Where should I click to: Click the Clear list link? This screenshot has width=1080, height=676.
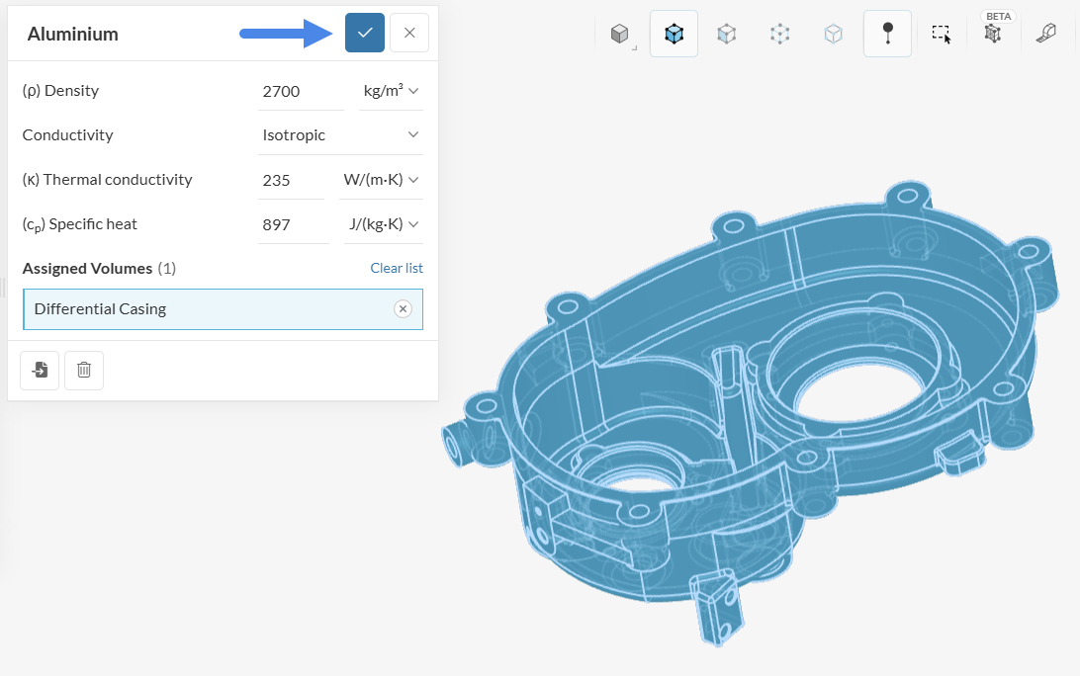point(396,268)
